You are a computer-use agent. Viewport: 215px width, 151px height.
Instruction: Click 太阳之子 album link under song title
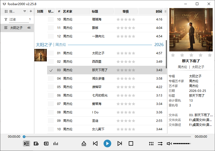(x=198, y=67)
